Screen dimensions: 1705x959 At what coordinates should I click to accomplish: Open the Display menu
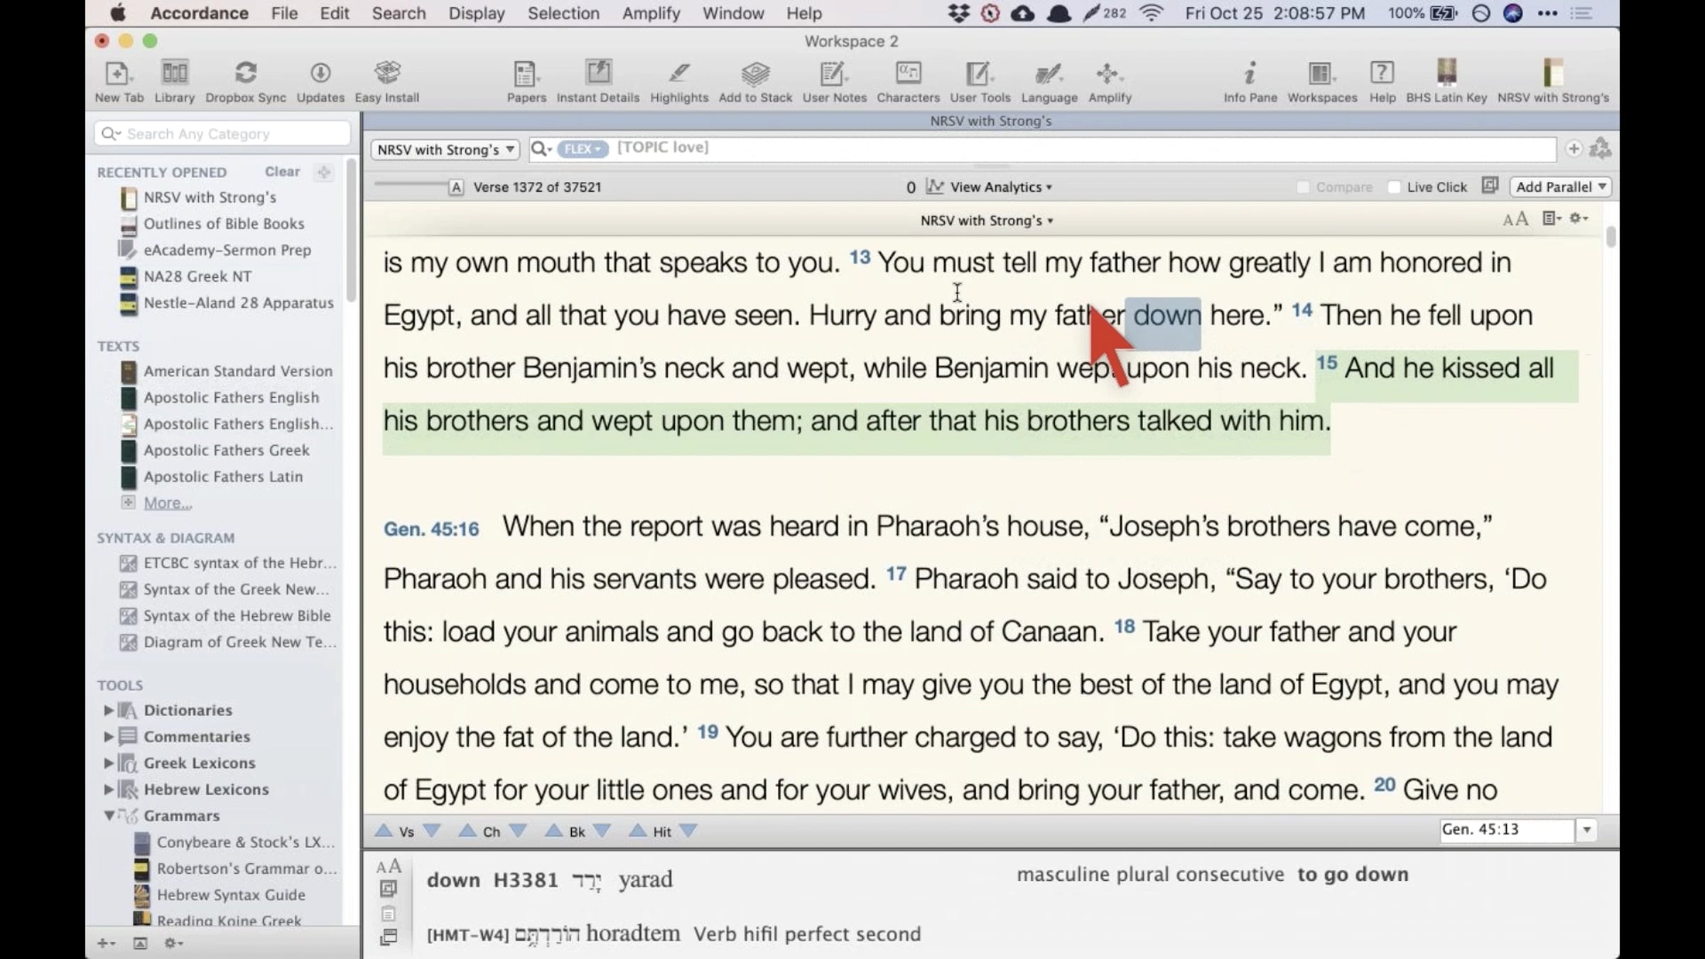476,13
